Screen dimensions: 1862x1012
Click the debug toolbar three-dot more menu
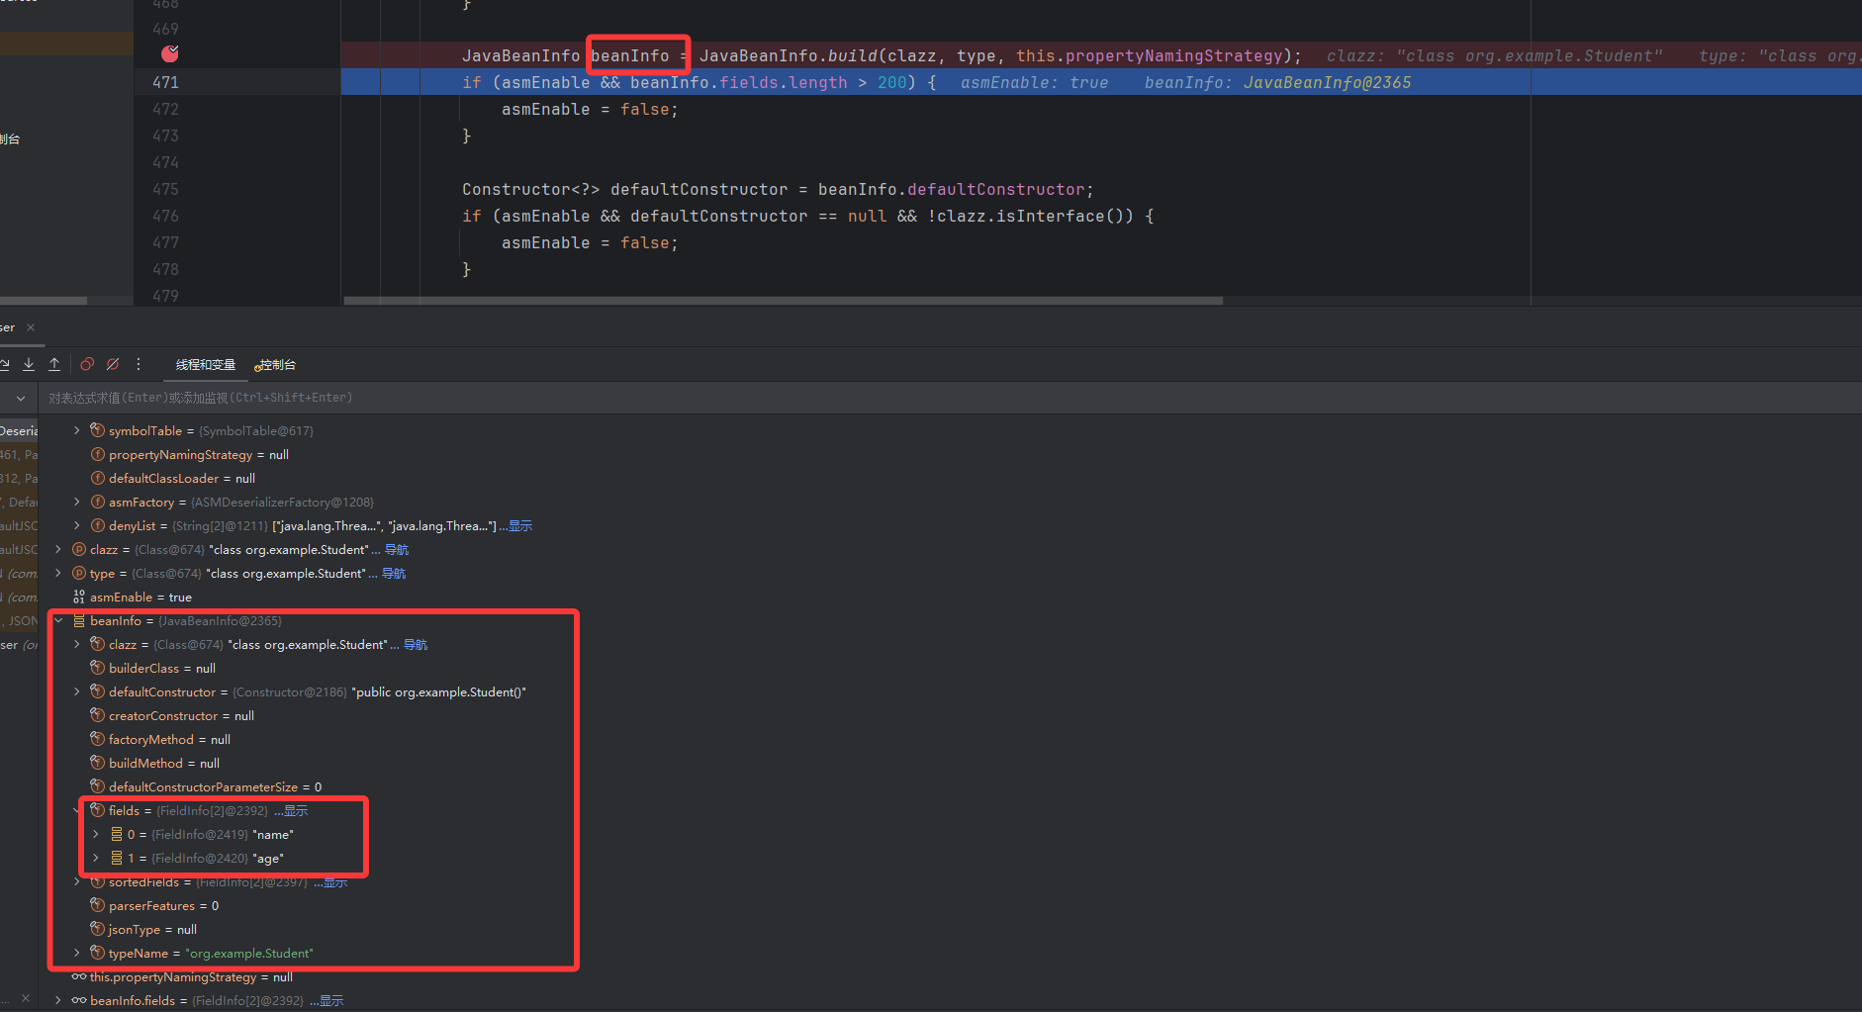point(139,365)
